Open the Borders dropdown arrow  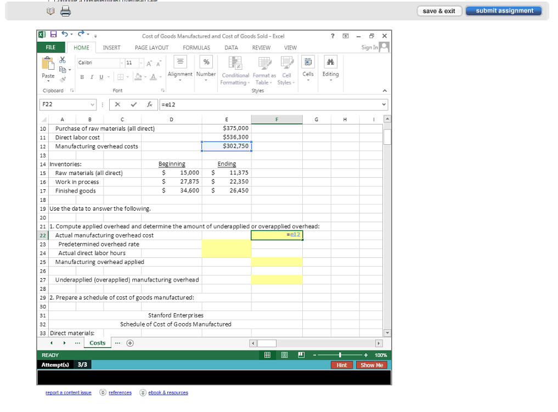[128, 77]
